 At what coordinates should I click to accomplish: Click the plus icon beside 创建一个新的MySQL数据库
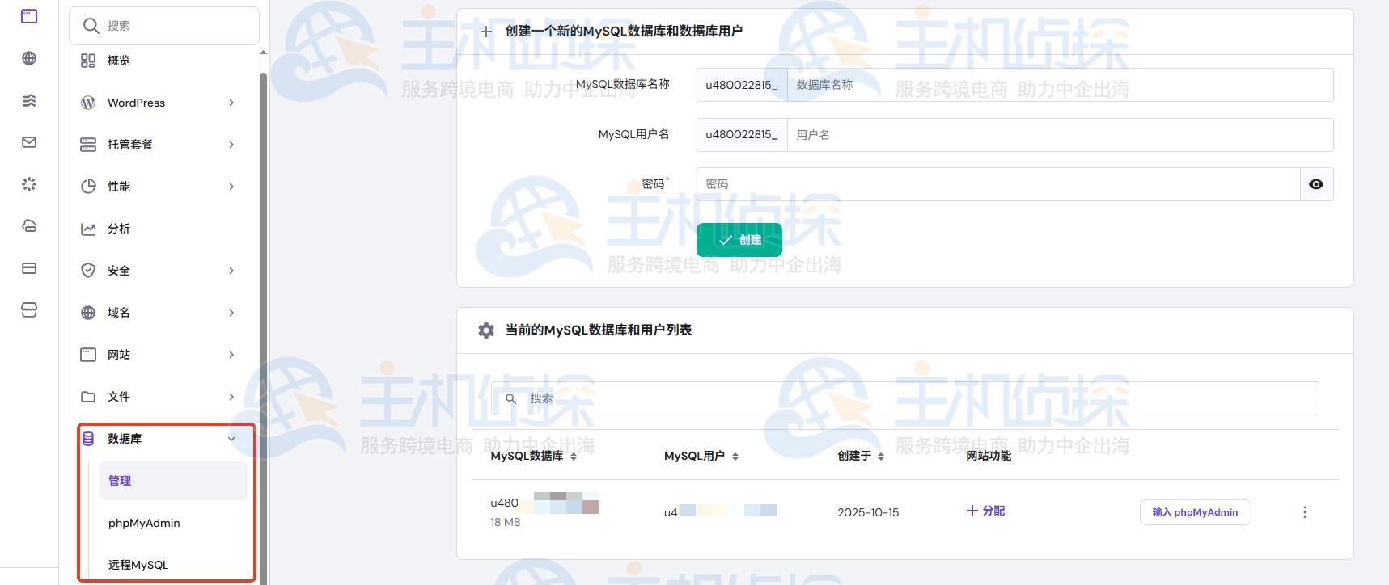(x=486, y=32)
